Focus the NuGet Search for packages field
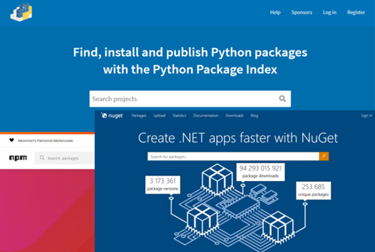375x252 pixels. 232,156
